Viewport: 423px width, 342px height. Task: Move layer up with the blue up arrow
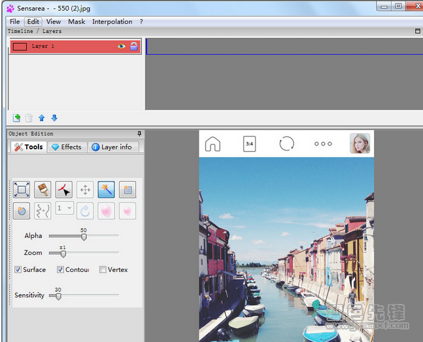pos(41,118)
